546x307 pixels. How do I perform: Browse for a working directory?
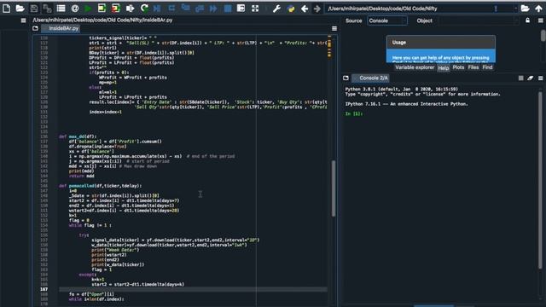(525, 9)
